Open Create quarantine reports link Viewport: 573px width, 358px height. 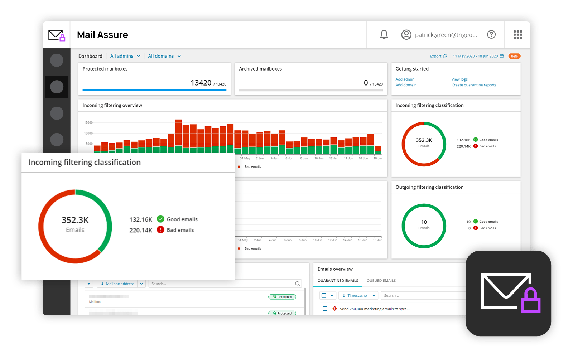point(473,85)
